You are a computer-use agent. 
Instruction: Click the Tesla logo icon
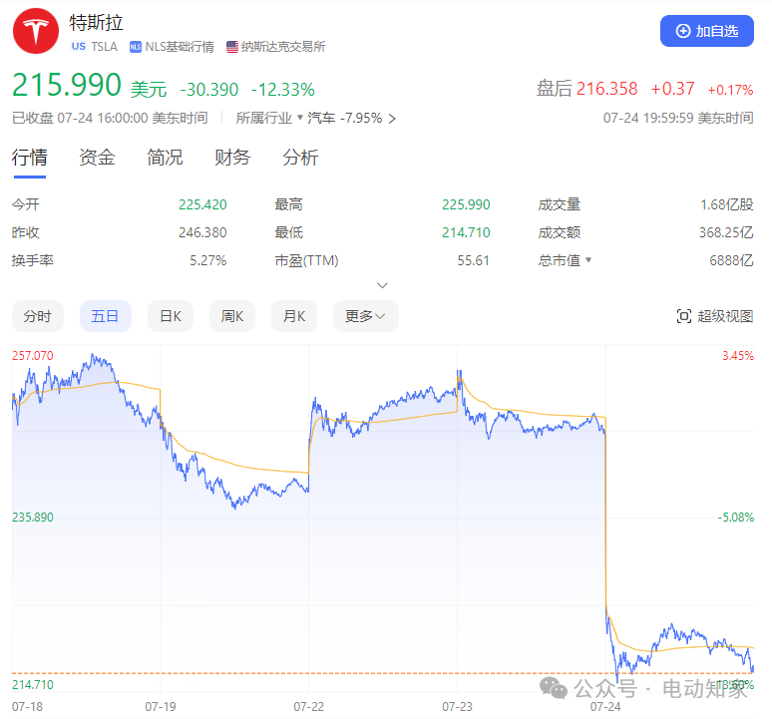pos(36,31)
